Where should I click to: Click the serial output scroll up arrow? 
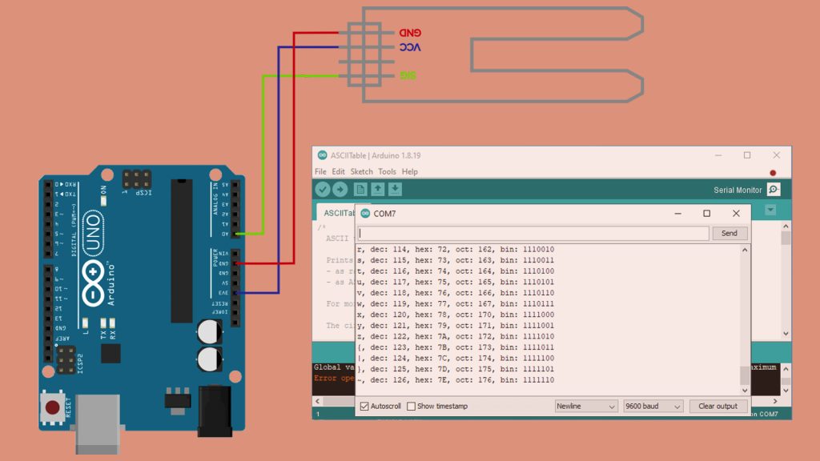point(745,251)
